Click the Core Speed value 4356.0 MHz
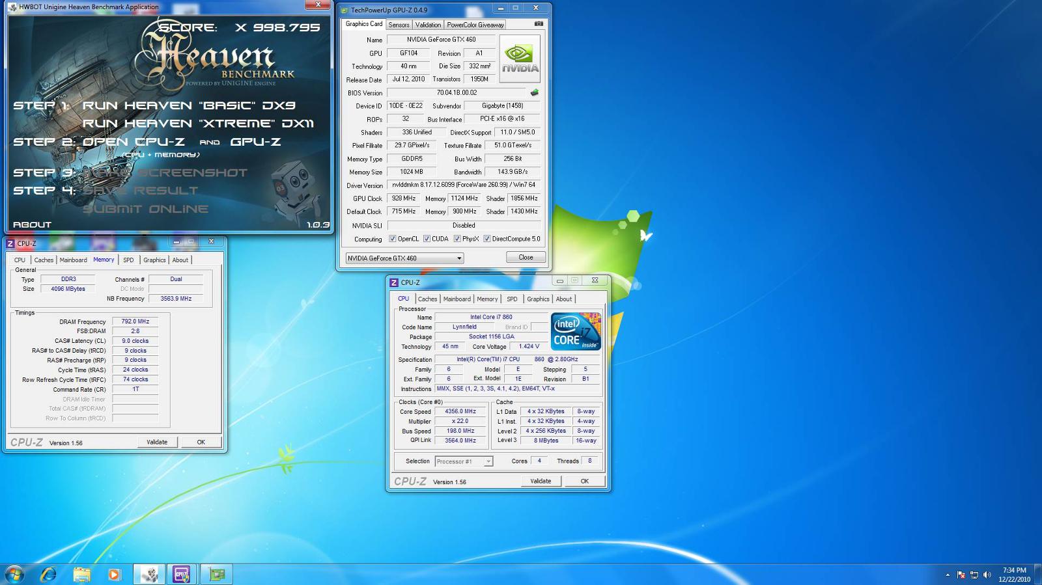The width and height of the screenshot is (1042, 585). [x=460, y=412]
